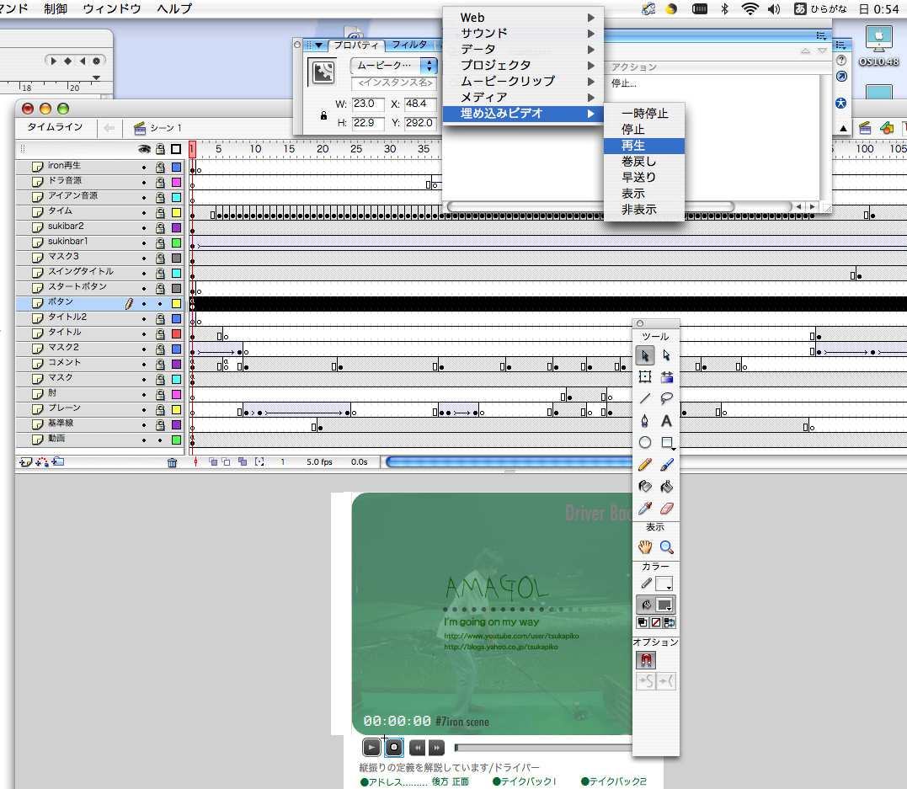This screenshot has height=789, width=907.
Task: Click lock all layers header icon
Action: coord(160,149)
